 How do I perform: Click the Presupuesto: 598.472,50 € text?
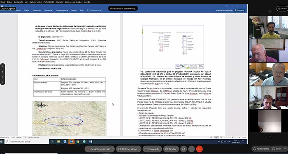pyautogui.click(x=50, y=69)
